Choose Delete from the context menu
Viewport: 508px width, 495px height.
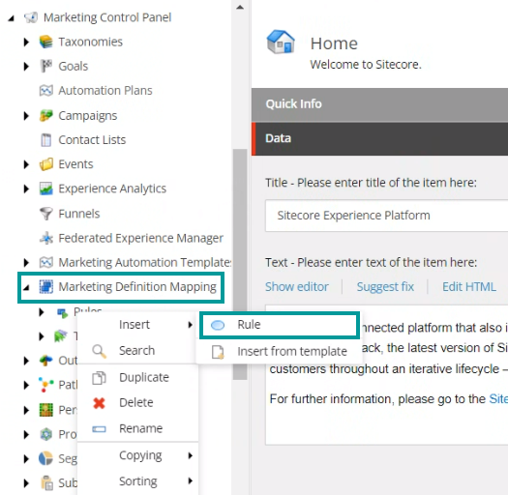tap(137, 403)
